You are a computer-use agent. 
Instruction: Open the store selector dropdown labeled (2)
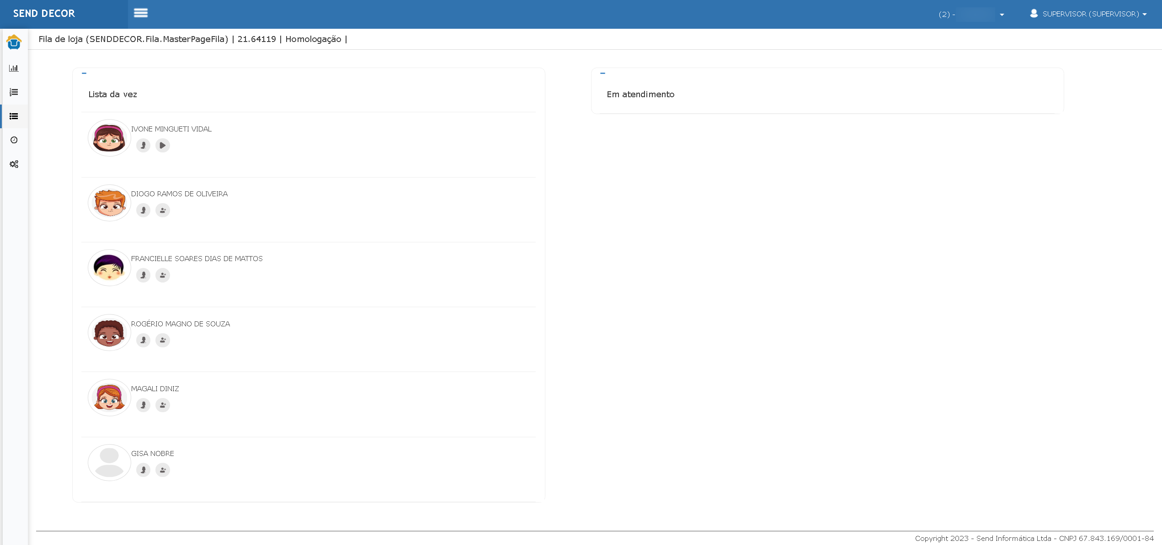tap(971, 14)
